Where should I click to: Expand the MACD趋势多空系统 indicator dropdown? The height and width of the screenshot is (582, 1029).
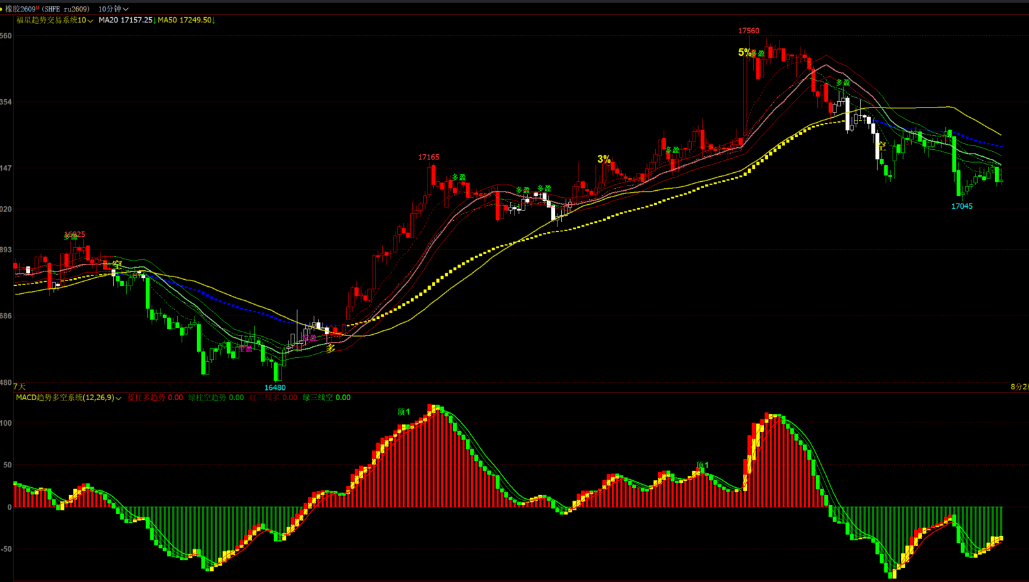[x=118, y=398]
